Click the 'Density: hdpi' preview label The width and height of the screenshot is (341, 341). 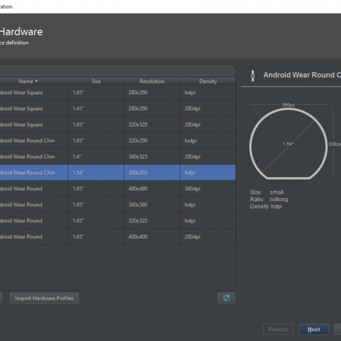(266, 206)
